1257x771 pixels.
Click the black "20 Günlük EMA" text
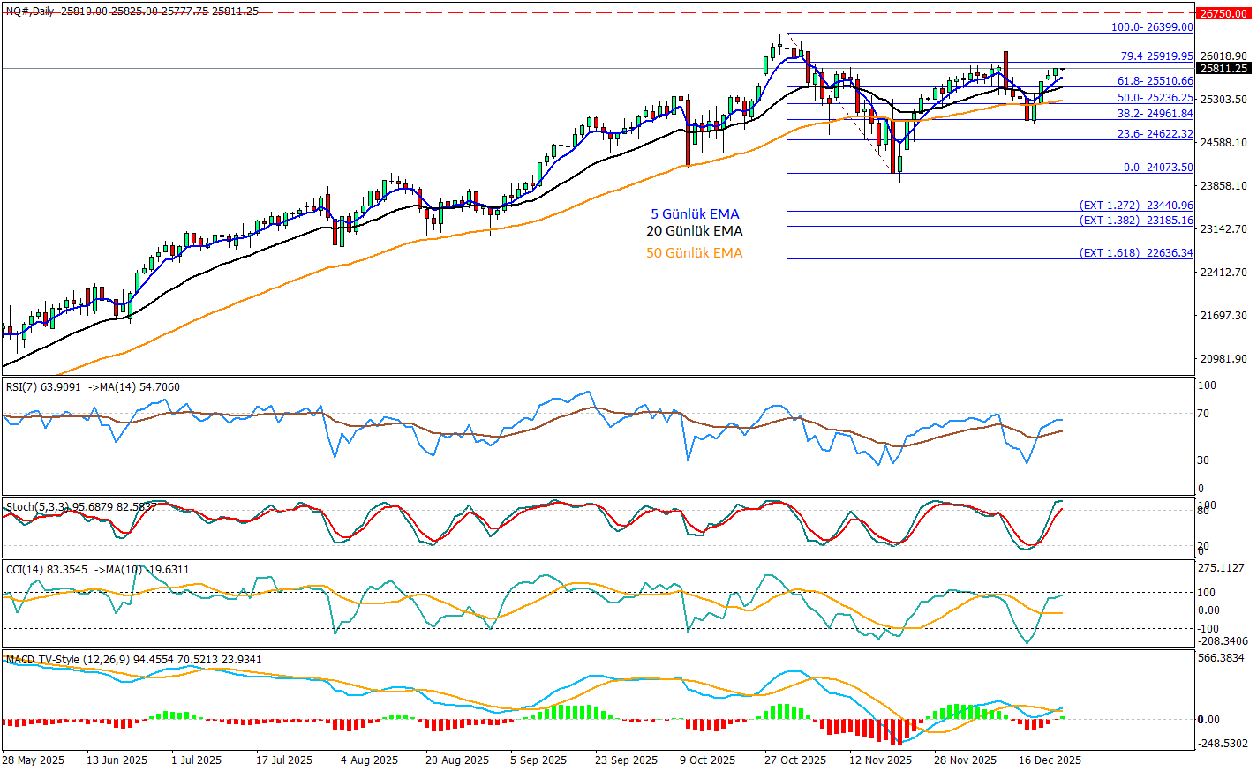(x=695, y=231)
